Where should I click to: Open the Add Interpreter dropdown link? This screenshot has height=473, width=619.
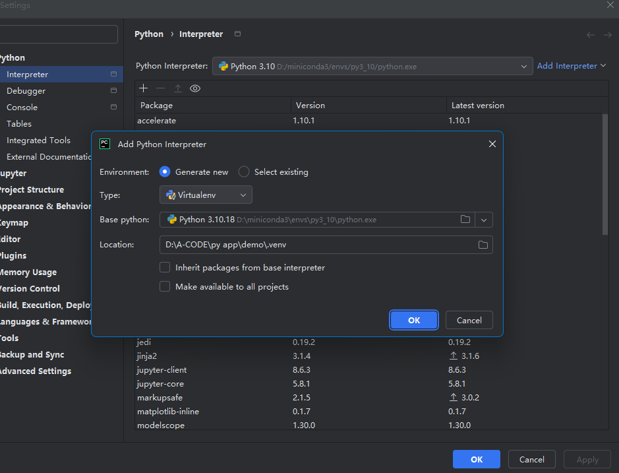click(x=572, y=66)
